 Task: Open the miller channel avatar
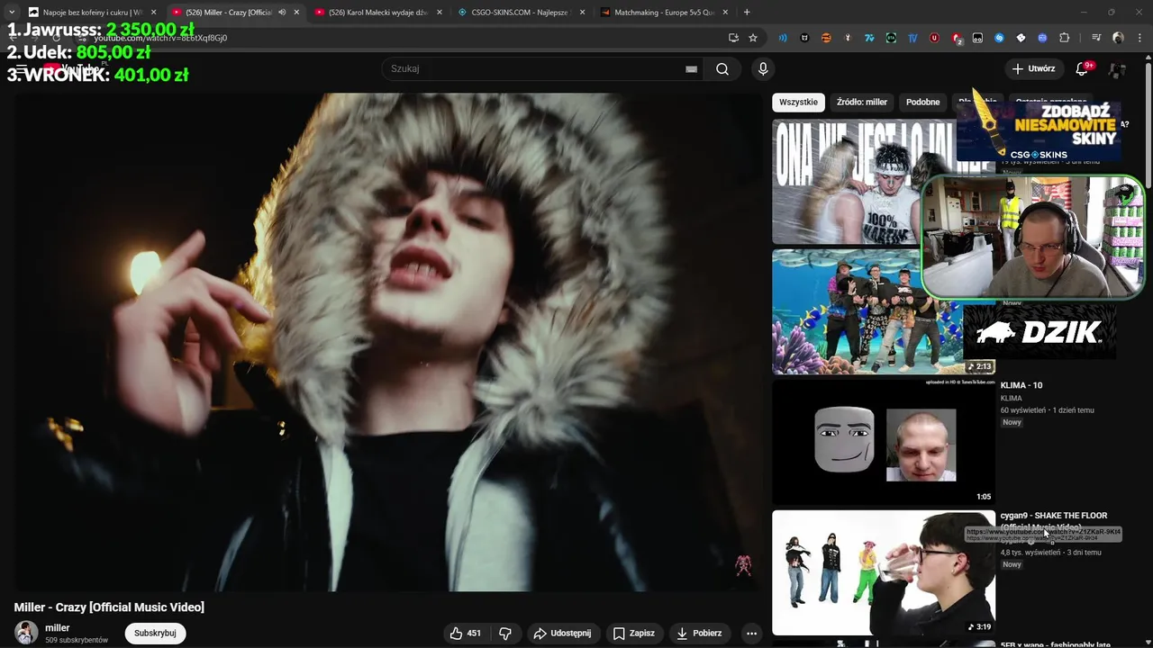[26, 633]
